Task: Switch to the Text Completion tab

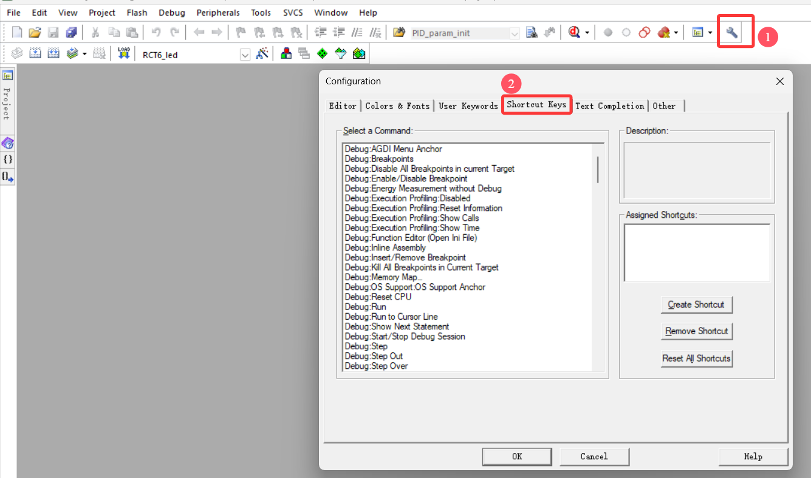Action: click(x=610, y=106)
